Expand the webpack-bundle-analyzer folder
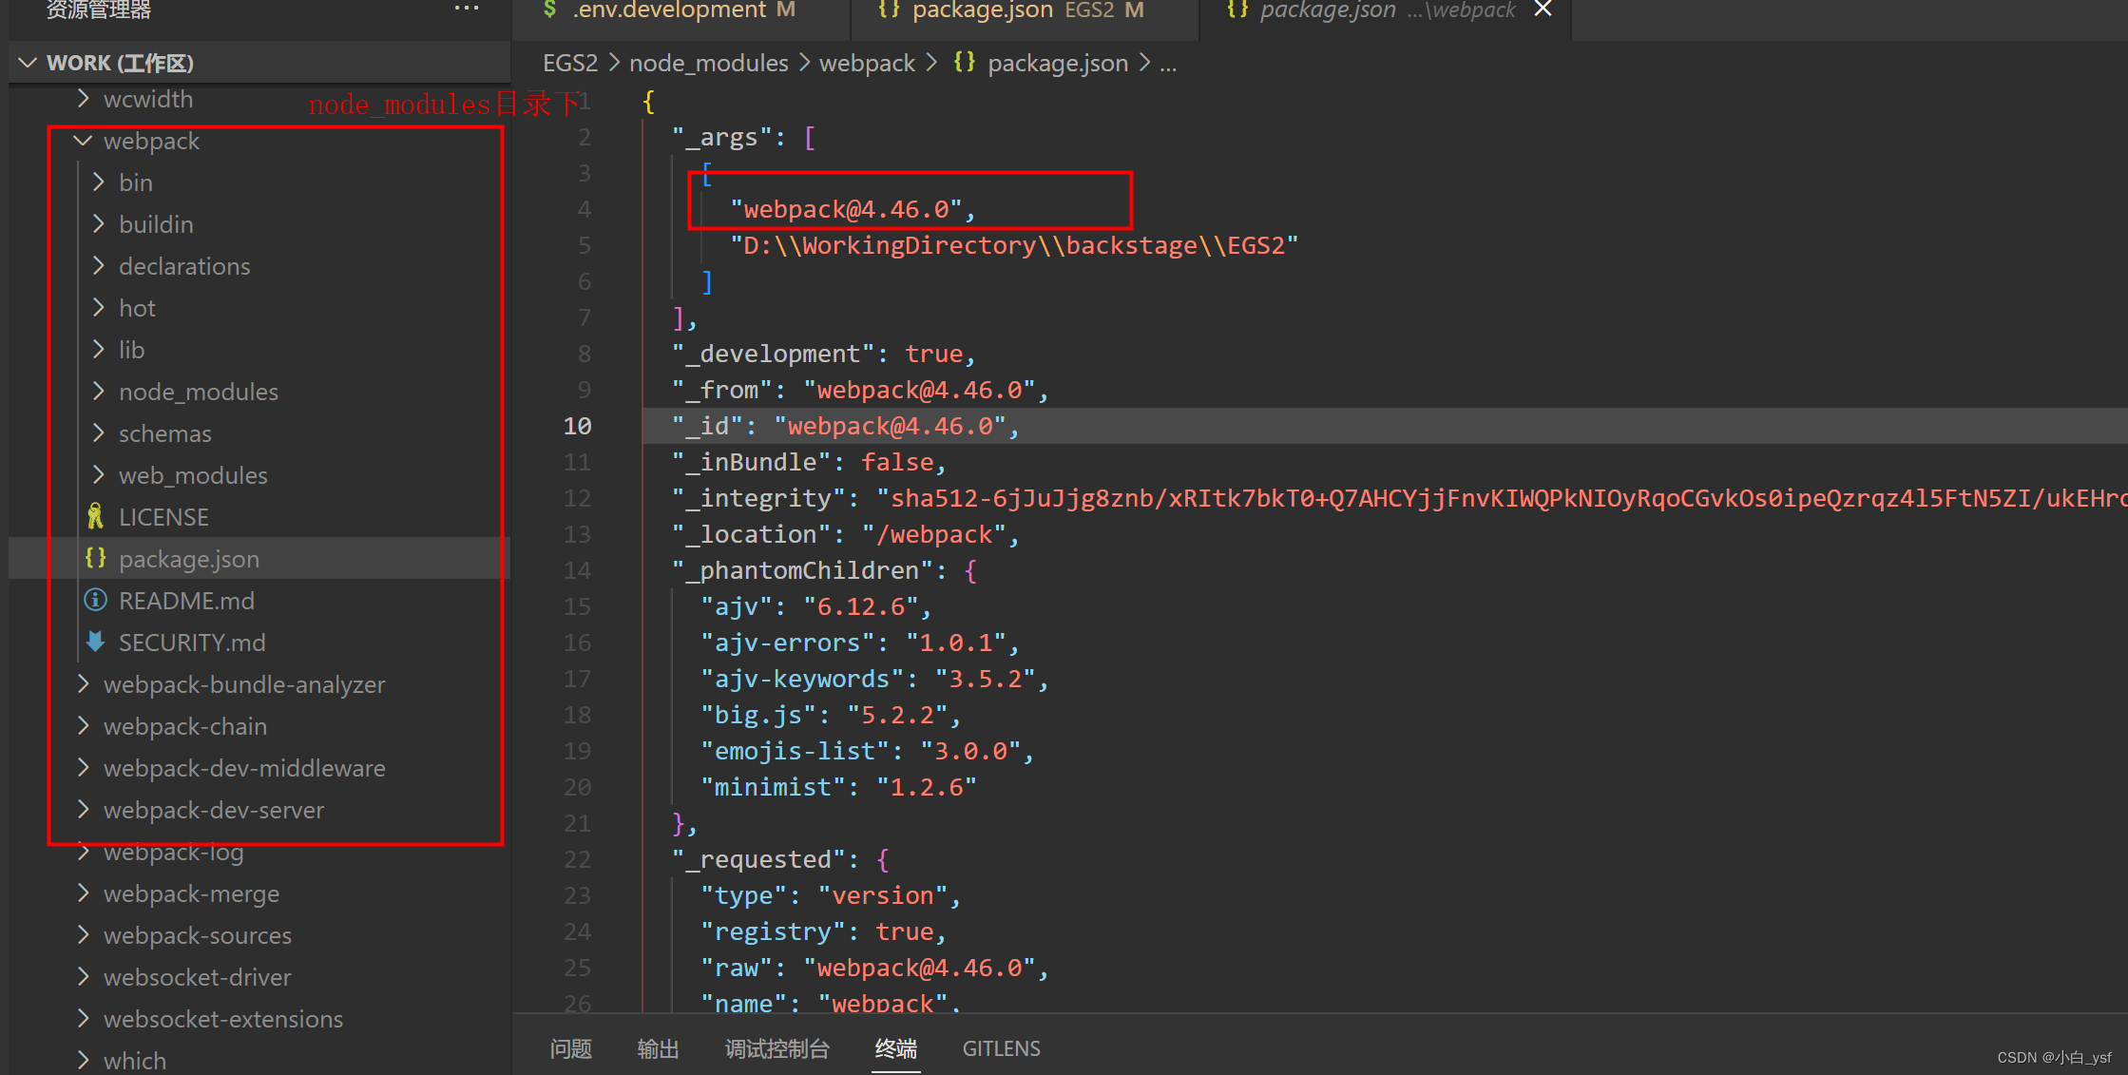Viewport: 2128px width, 1075px height. pyautogui.click(x=84, y=683)
